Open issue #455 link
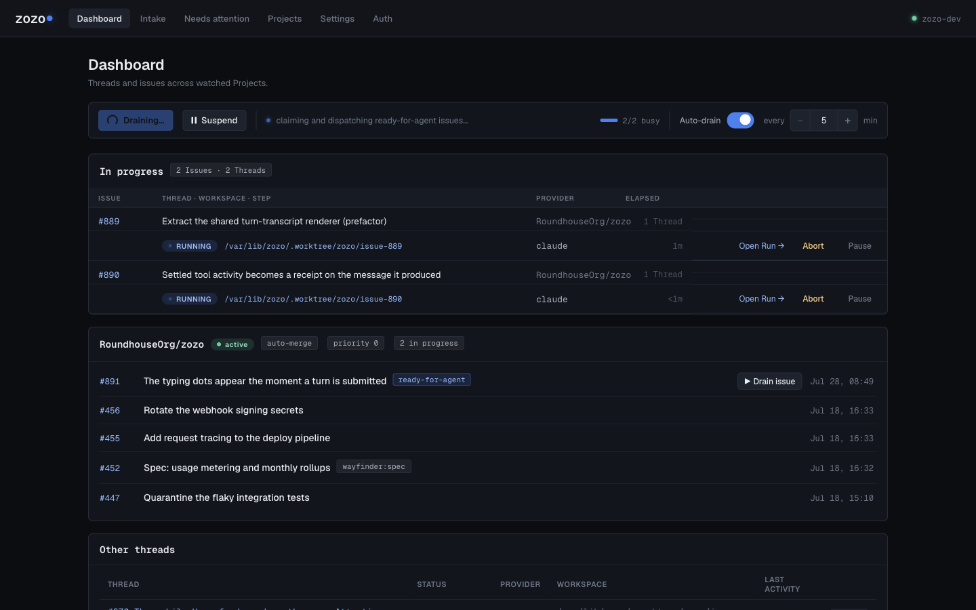Image resolution: width=976 pixels, height=610 pixels. pyautogui.click(x=110, y=439)
